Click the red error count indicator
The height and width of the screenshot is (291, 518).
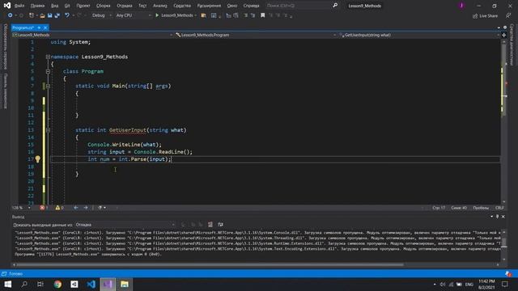(x=44, y=208)
